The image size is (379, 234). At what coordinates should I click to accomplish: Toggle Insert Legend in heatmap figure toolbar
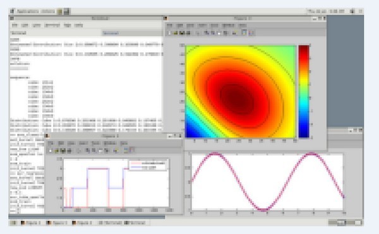point(251,33)
